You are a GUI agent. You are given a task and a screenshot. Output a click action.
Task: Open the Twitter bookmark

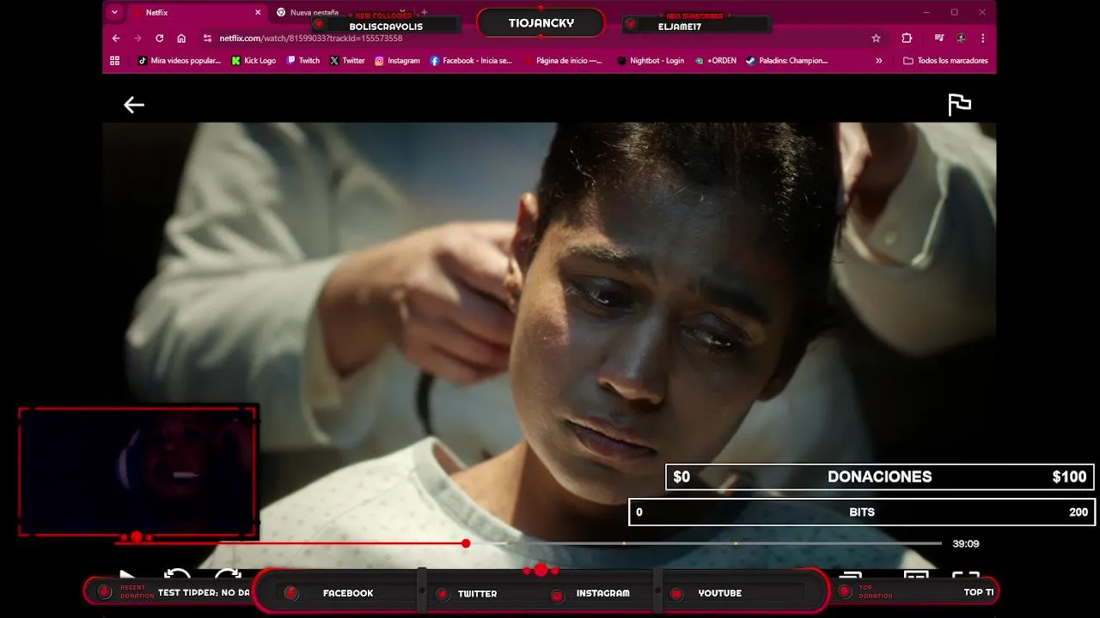coord(348,61)
